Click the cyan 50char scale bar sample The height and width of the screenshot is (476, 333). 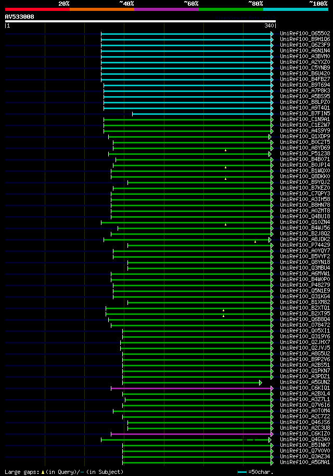(242, 472)
